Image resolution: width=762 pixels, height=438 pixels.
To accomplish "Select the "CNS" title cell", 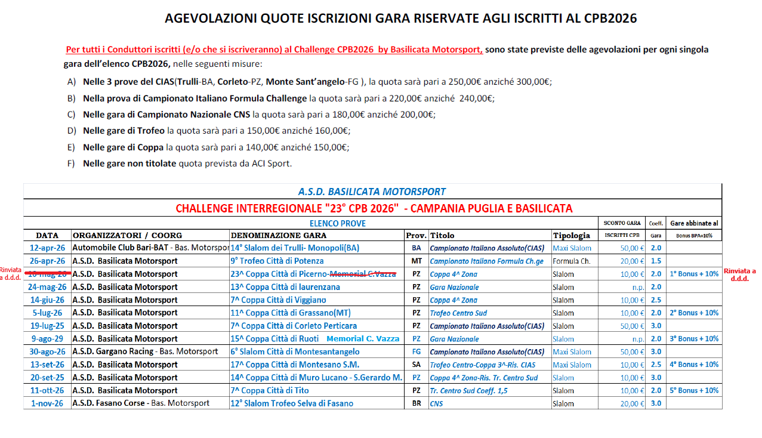I will pos(436,403).
